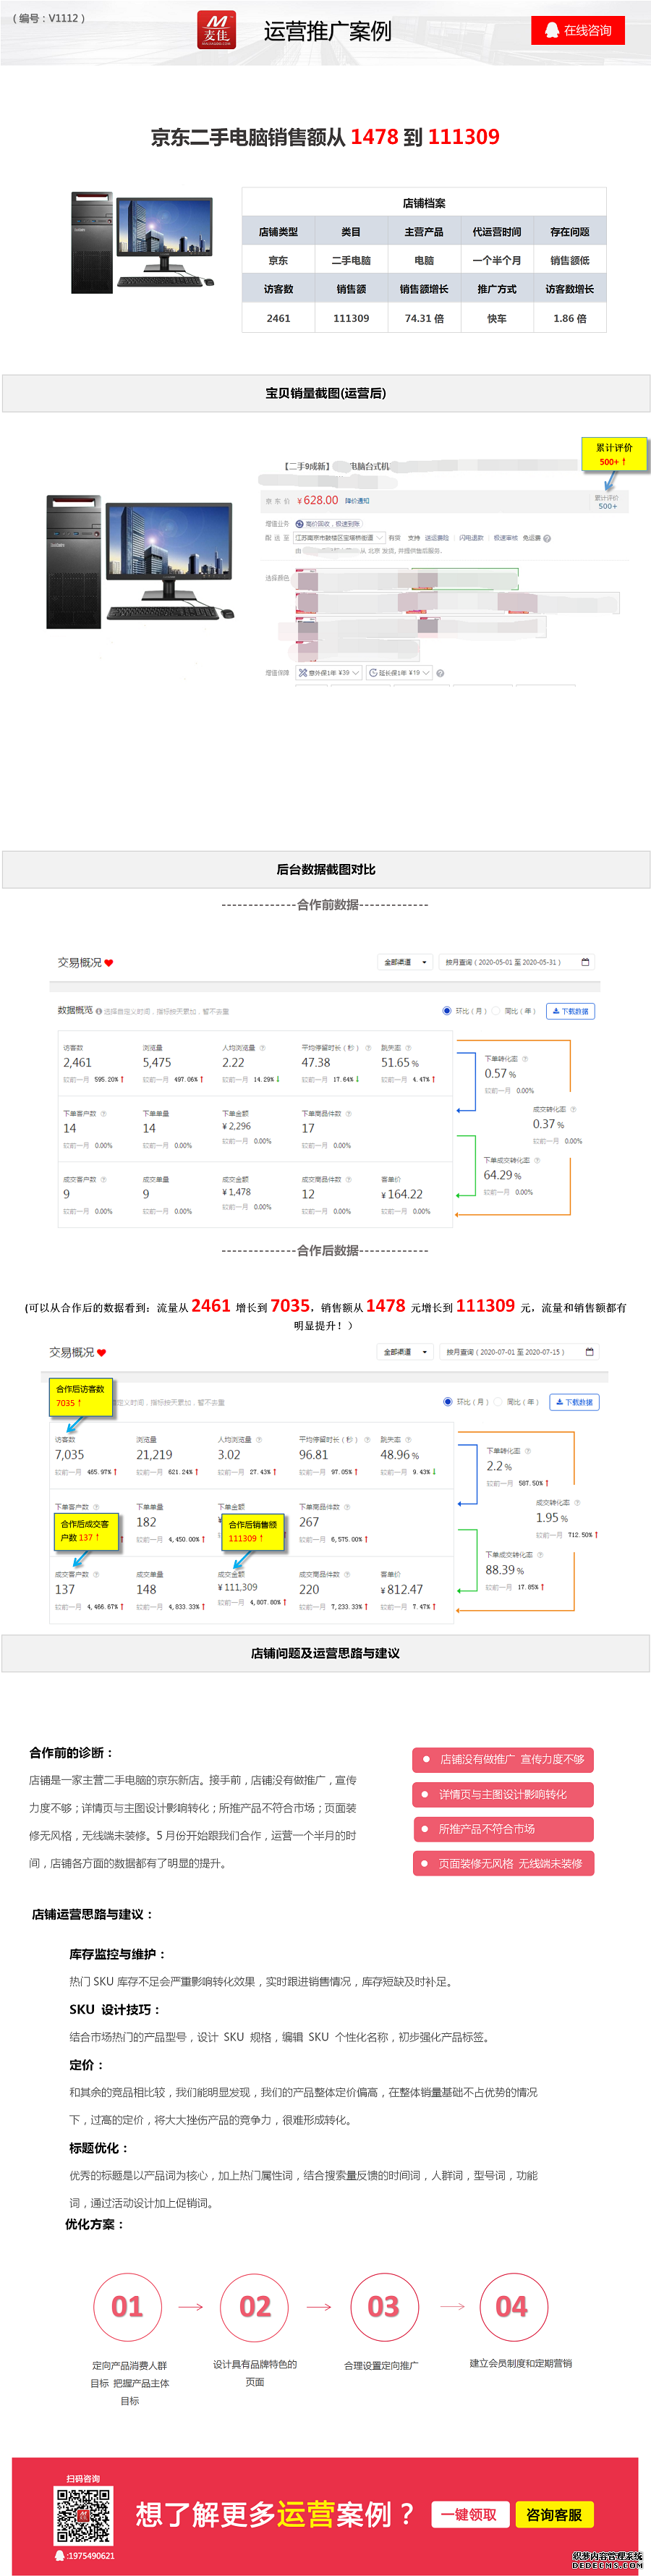This screenshot has height=2576, width=651.
Task: Click the 在线咨询 button in the header
Action: [x=578, y=30]
